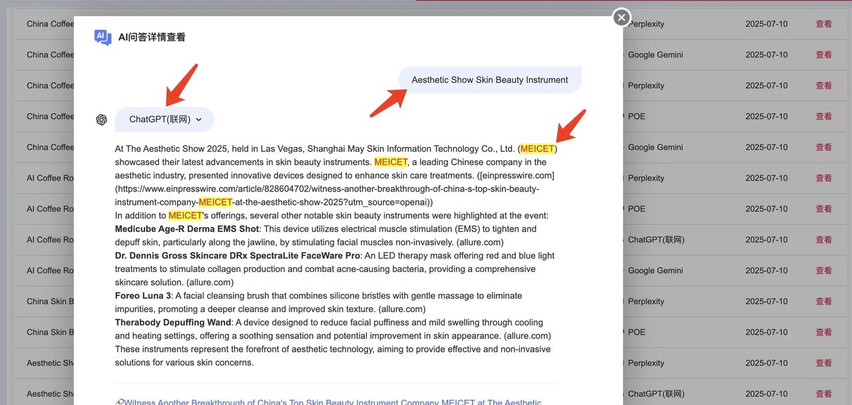View details of AI Coffee ChatGPT(联网) row
This screenshot has width=852, height=405.
tap(823, 239)
